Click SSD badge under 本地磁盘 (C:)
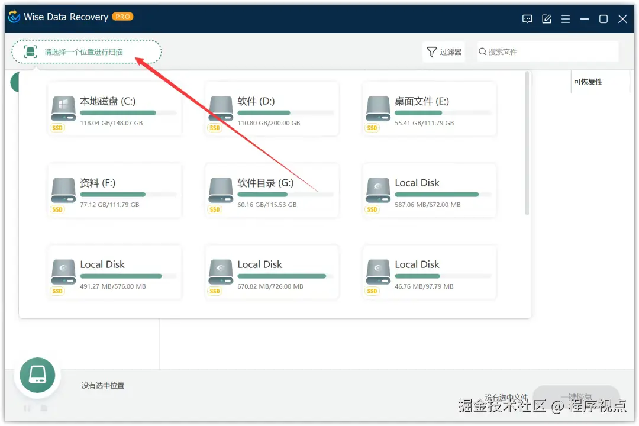639x426 pixels. [57, 128]
